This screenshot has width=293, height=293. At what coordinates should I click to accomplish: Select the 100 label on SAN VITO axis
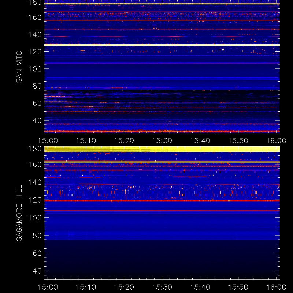pos(35,69)
